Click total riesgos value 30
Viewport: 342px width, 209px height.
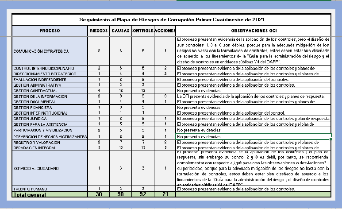99,194
